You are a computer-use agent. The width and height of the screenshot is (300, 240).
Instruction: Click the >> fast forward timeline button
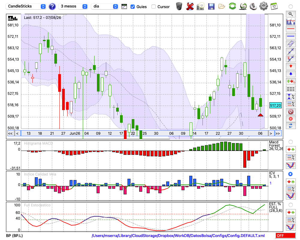click(277, 133)
